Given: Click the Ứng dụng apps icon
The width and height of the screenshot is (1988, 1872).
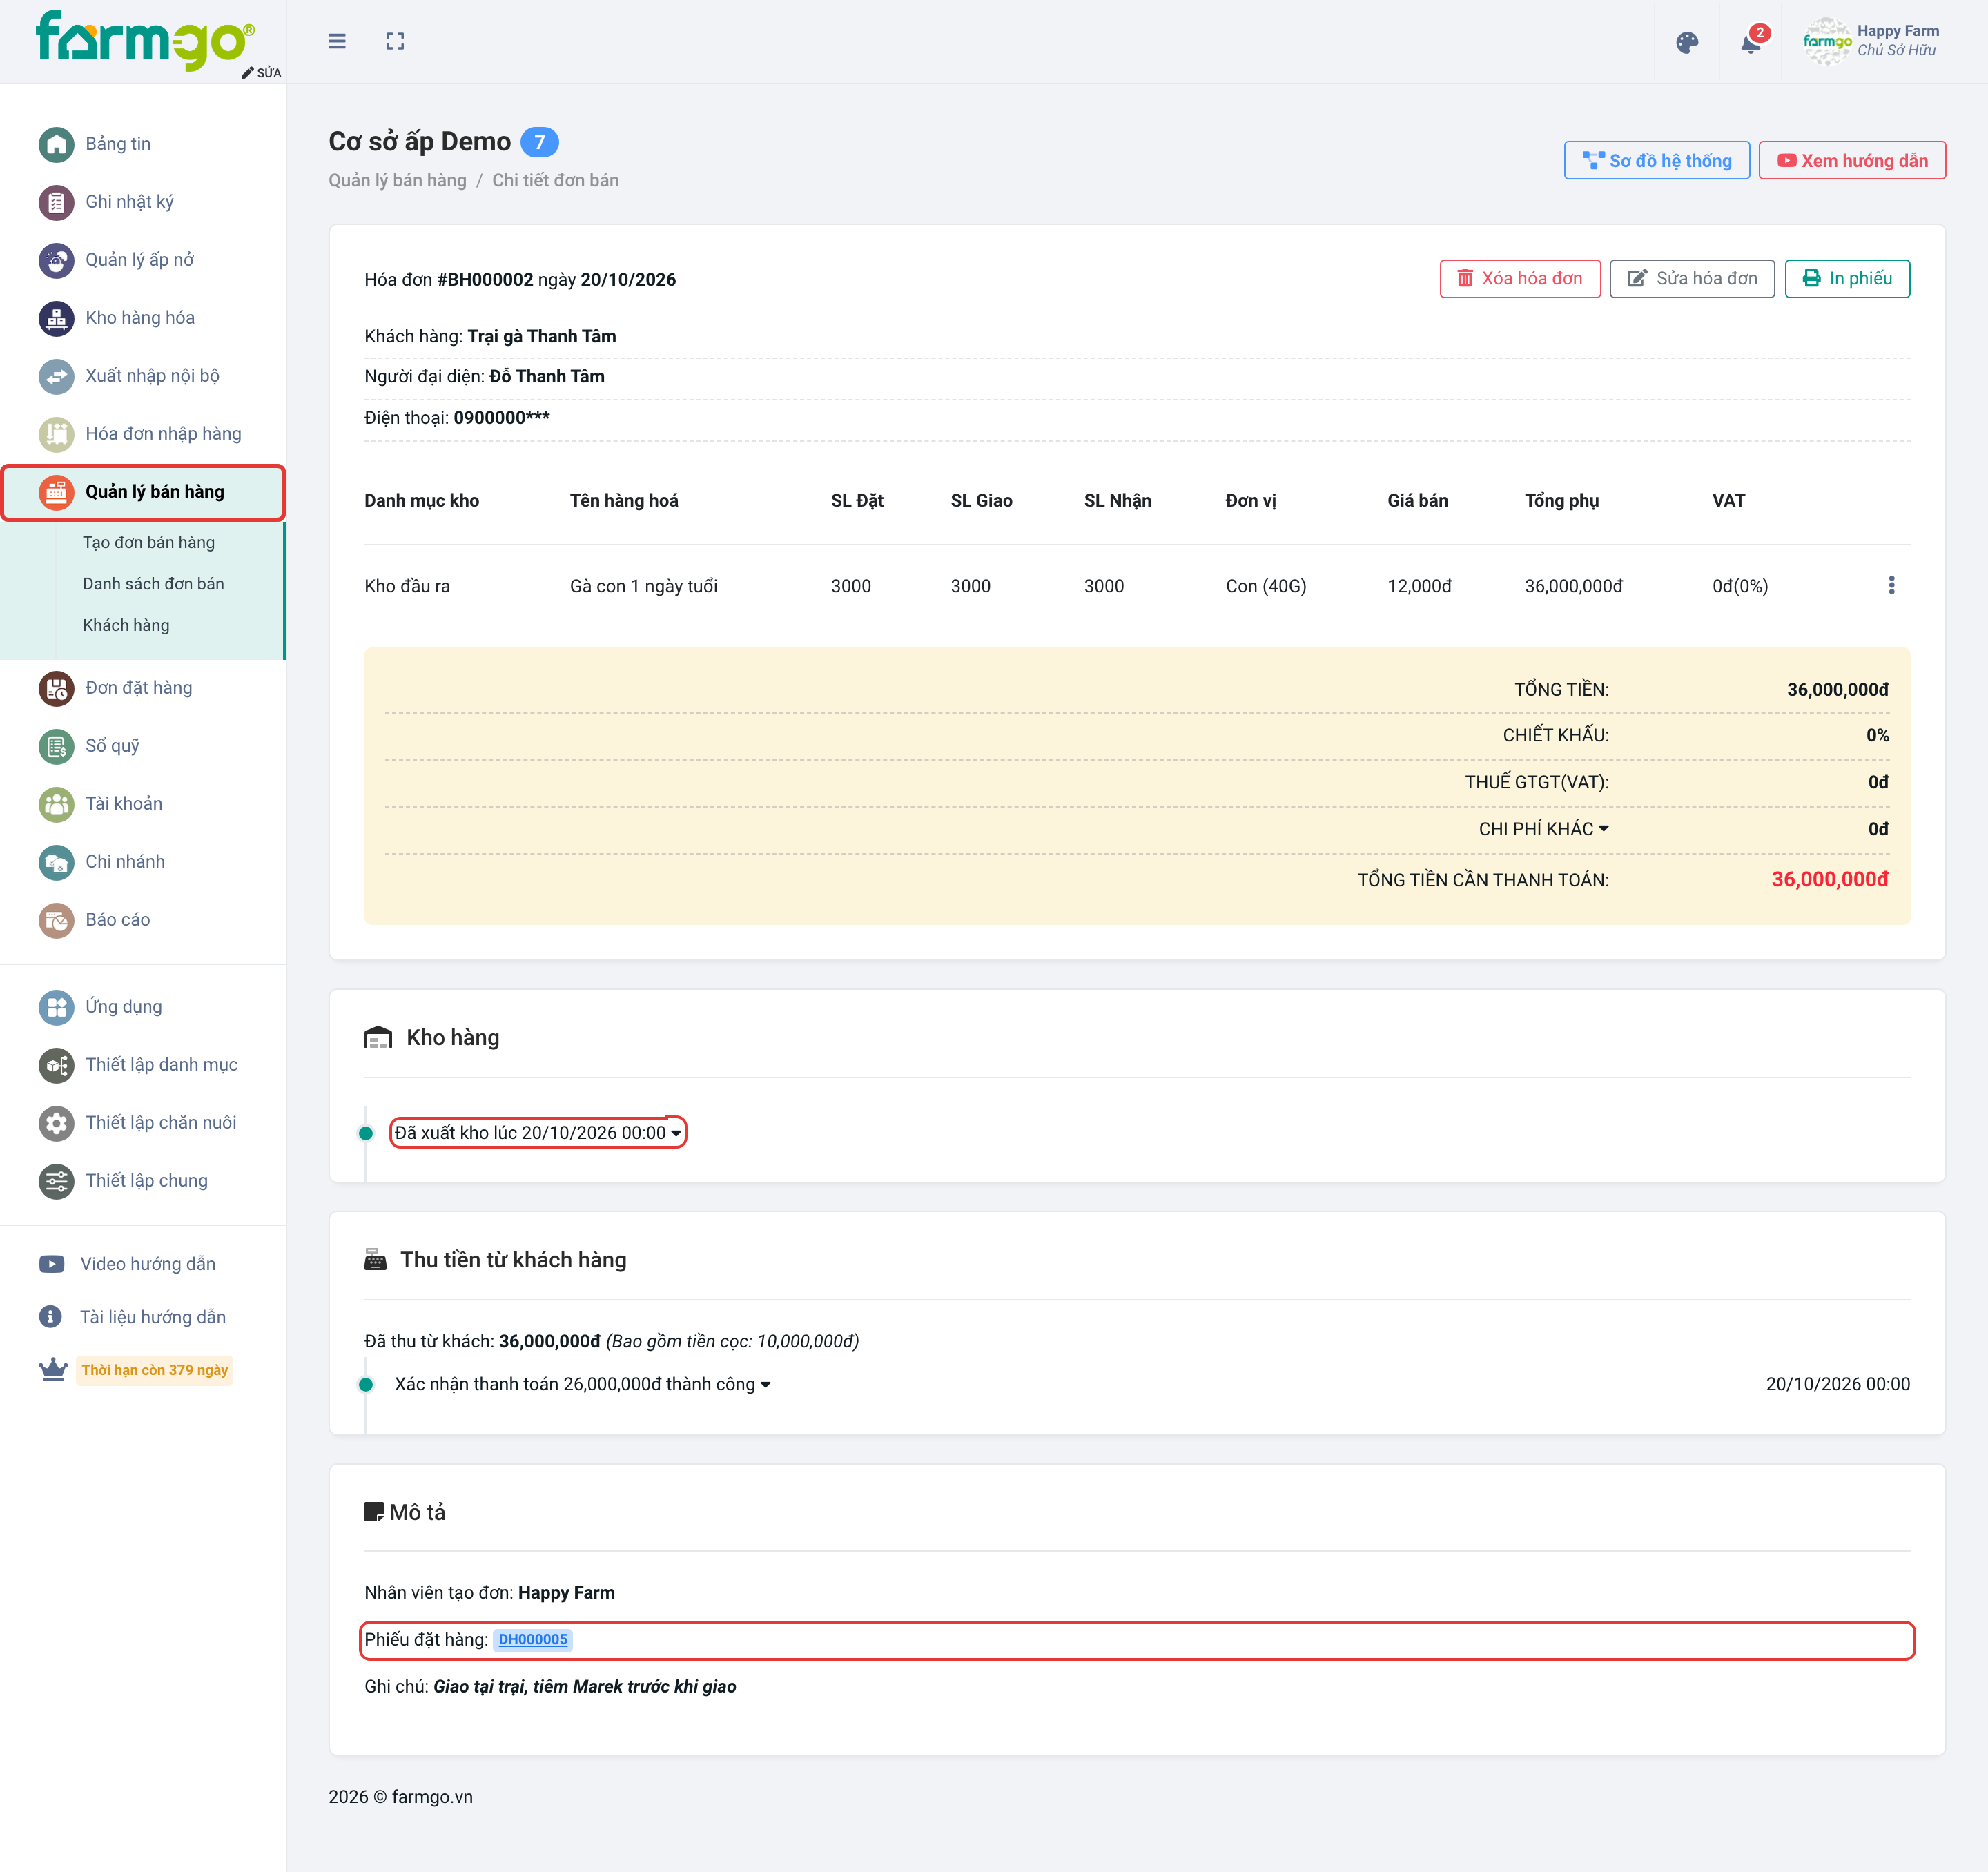Looking at the screenshot, I should tap(56, 1007).
